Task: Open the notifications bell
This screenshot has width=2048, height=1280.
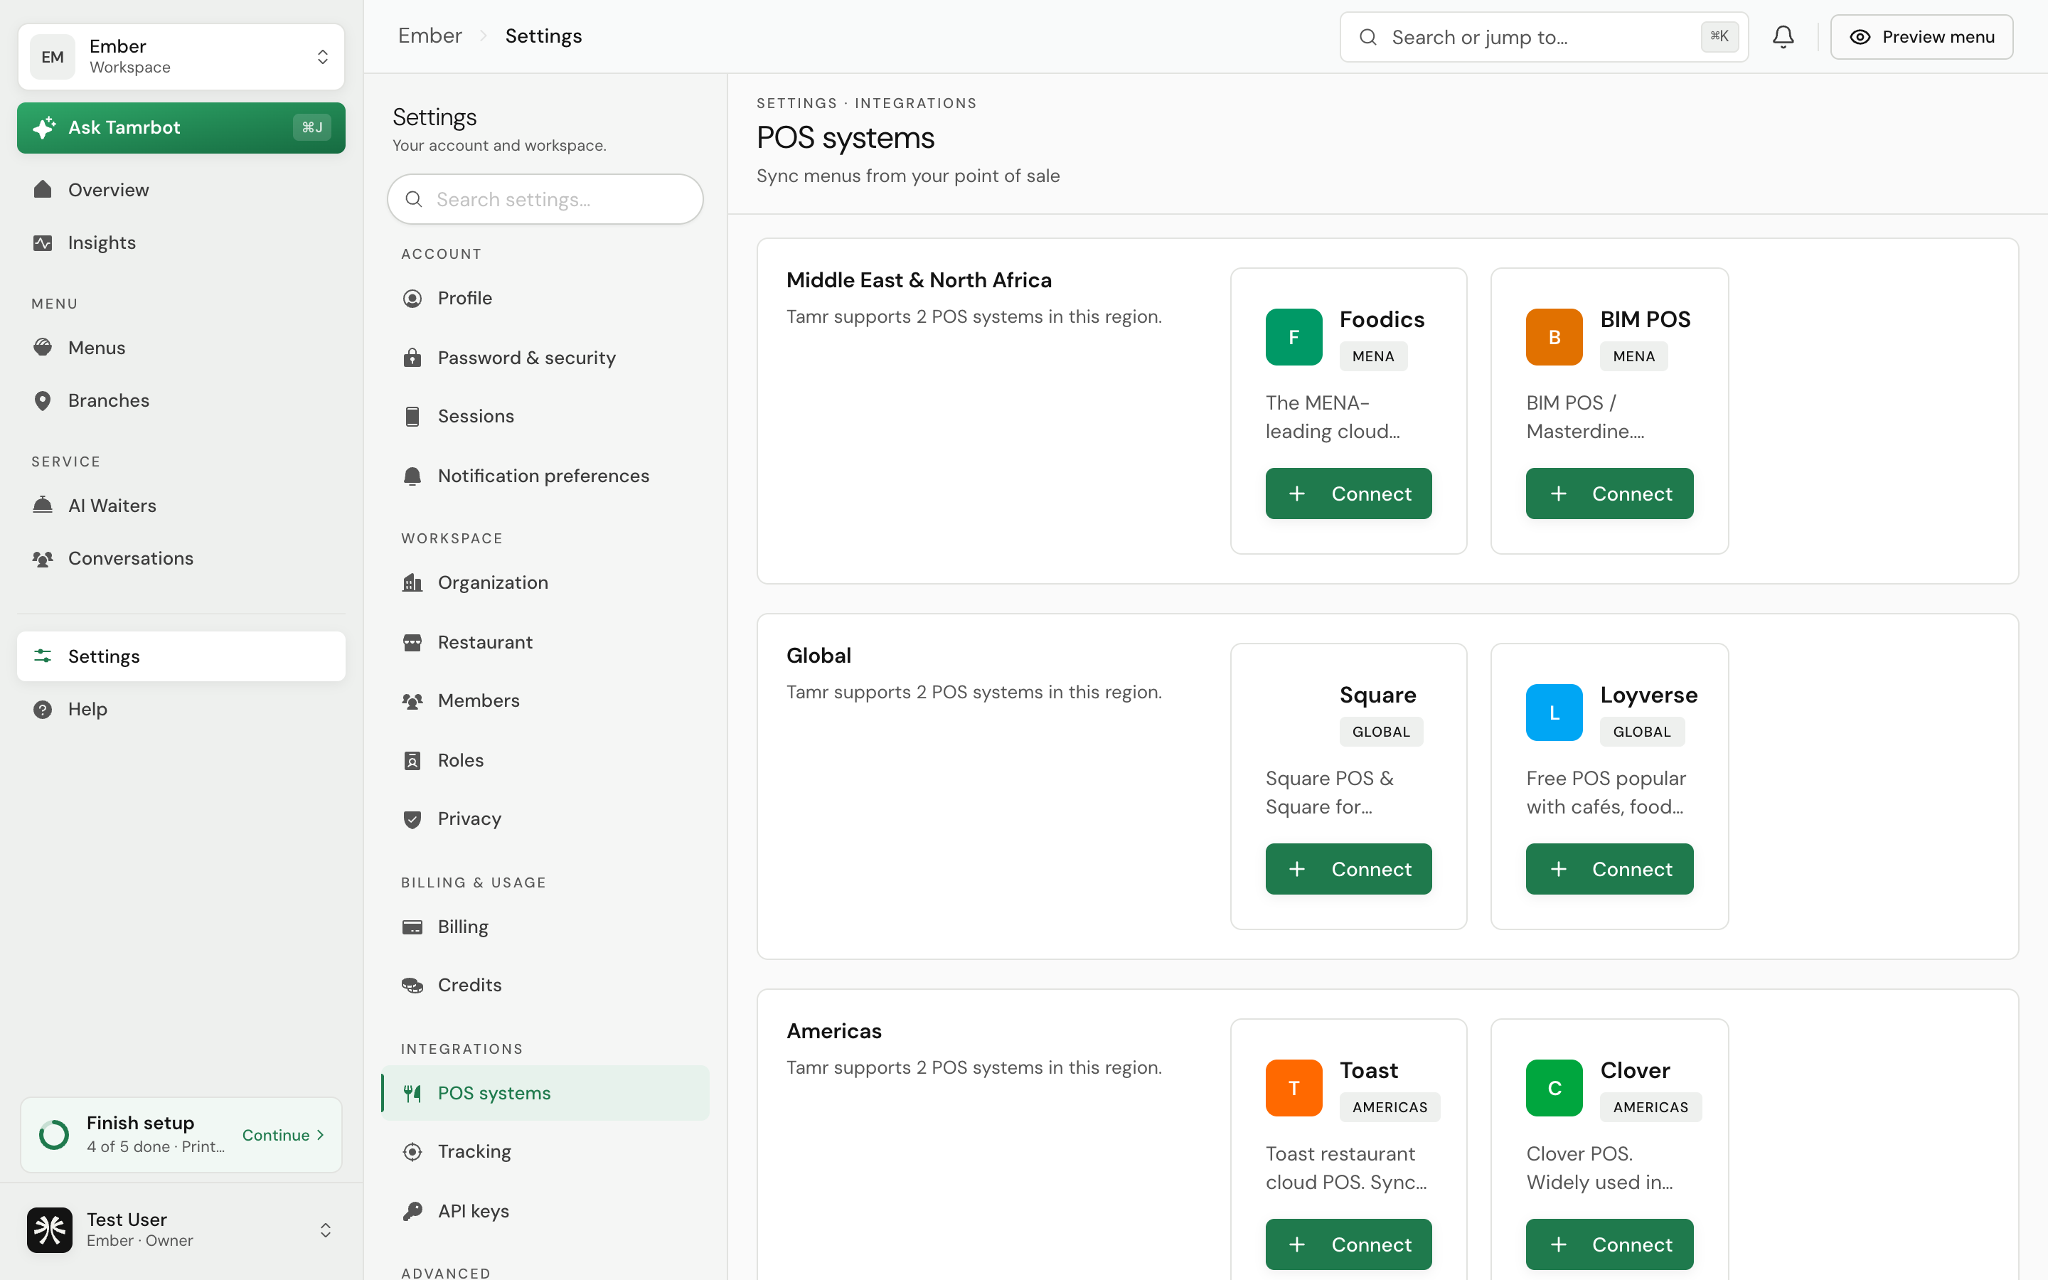Action: point(1783,36)
